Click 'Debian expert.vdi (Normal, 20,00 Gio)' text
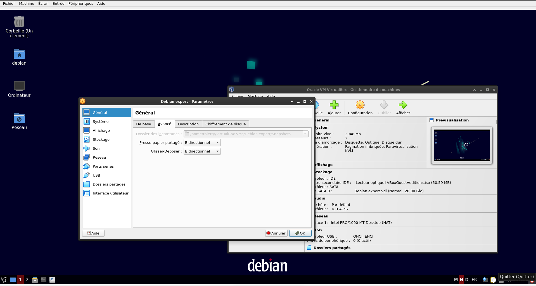Screen dimensions: 536x286 [x=389, y=191]
